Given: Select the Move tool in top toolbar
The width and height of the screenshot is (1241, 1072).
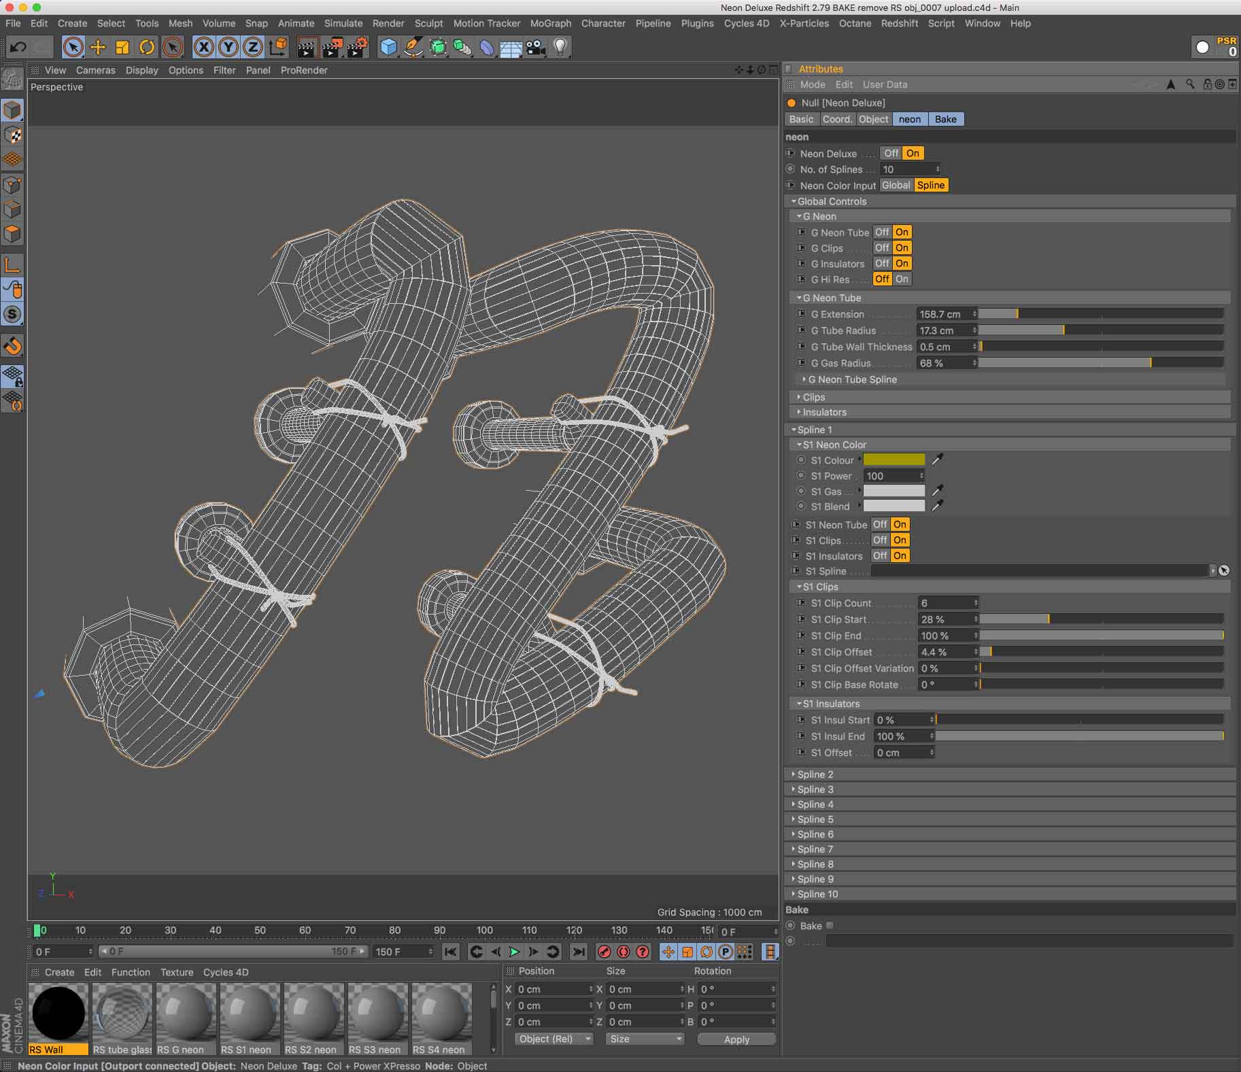Looking at the screenshot, I should (x=98, y=47).
